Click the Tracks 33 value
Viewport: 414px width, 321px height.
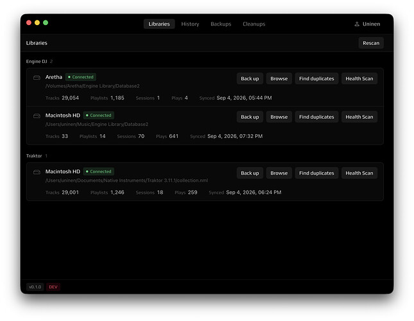coord(65,136)
